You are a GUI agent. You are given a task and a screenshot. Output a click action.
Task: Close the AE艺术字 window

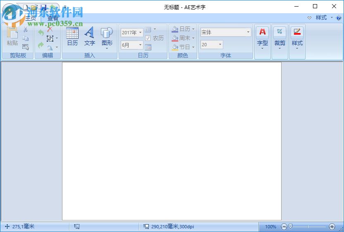[334, 6]
